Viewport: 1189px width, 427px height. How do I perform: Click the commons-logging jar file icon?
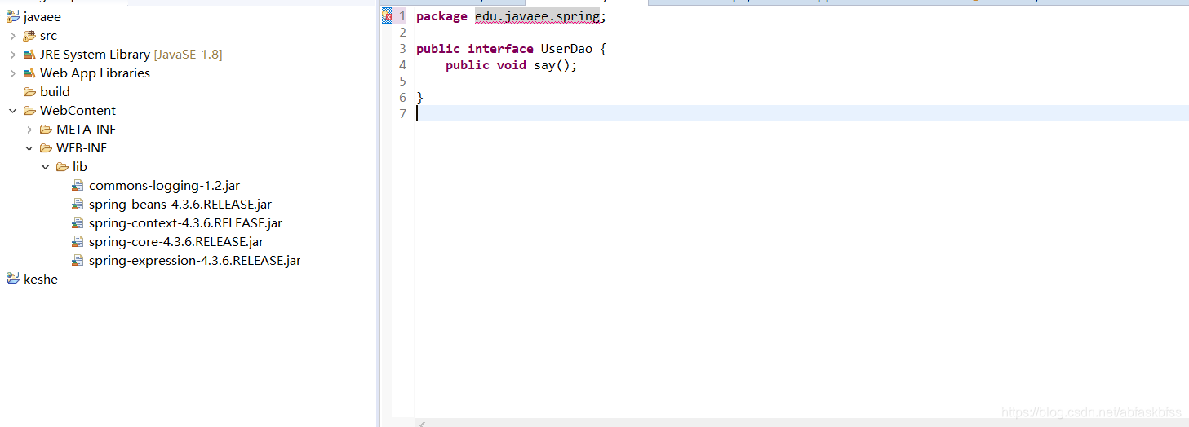coord(78,185)
